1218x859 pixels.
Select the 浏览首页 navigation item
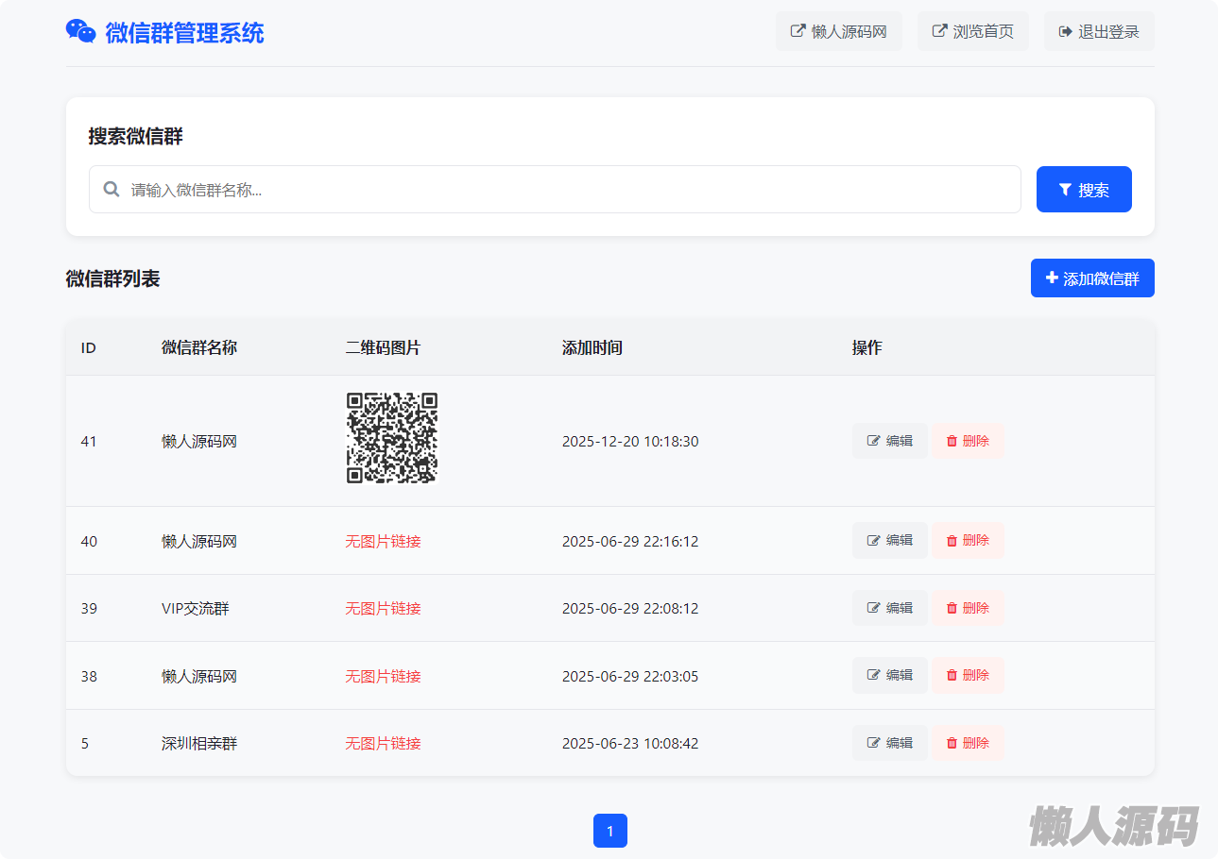(x=972, y=31)
